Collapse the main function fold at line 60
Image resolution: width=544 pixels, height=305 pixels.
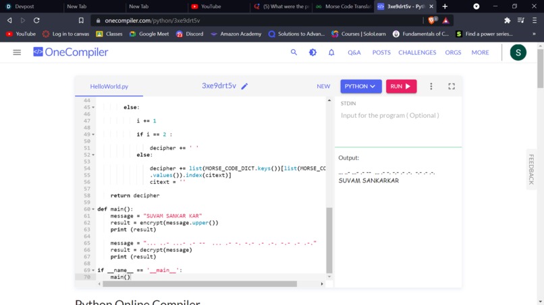(93, 209)
